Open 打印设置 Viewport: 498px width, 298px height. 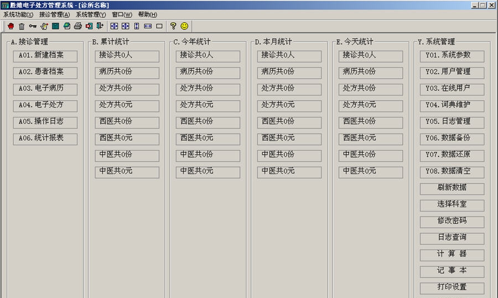(452, 288)
